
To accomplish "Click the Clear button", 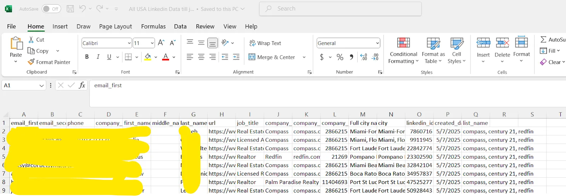I will click(552, 62).
